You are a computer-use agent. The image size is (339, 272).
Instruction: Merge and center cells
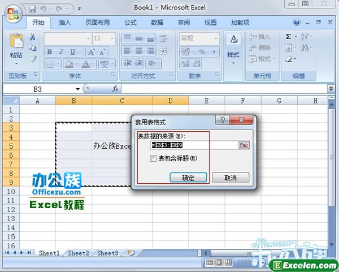pyautogui.click(x=163, y=51)
